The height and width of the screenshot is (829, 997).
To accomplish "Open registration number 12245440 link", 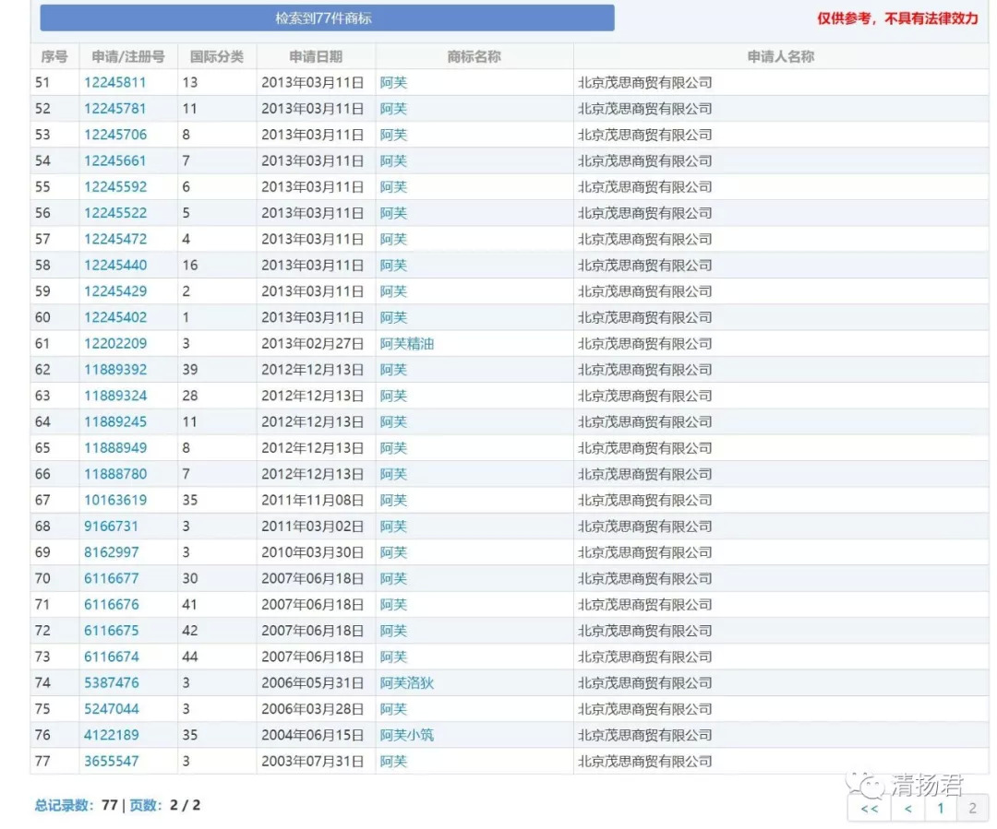I will 115,265.
